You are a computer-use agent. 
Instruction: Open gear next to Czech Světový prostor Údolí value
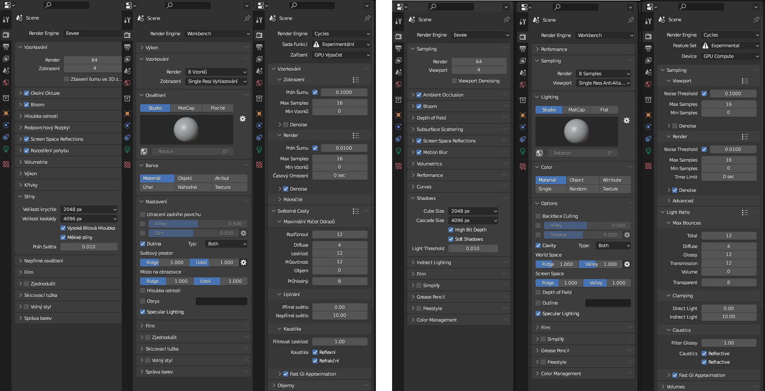tap(244, 263)
